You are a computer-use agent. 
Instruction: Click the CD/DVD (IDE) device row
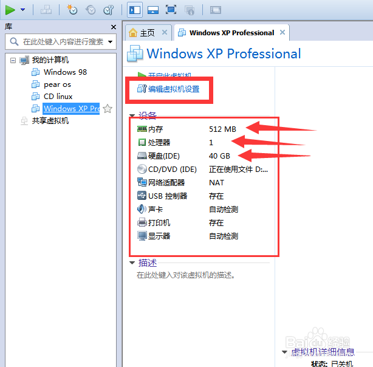[204, 169]
